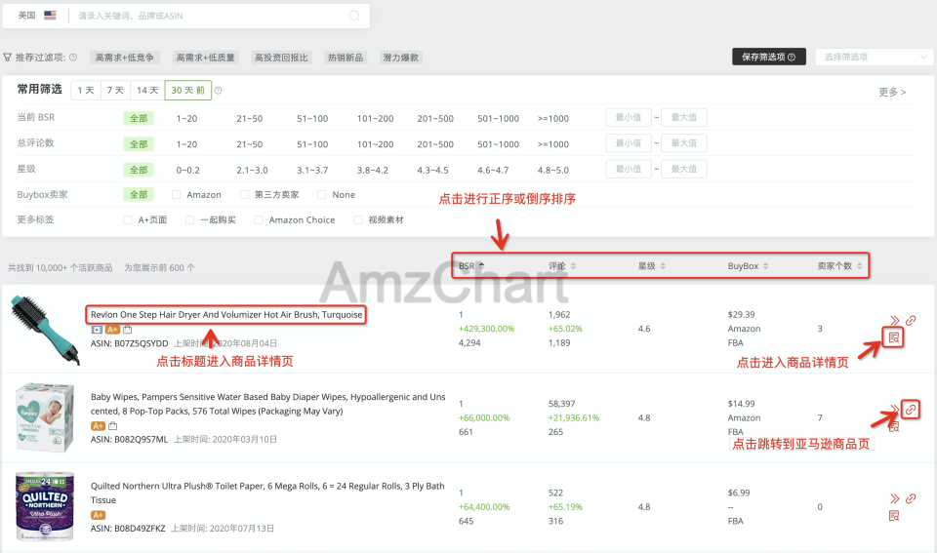Screen dimensions: 937x553
Task: Click A+ badge under Revlon title
Action: pos(112,330)
